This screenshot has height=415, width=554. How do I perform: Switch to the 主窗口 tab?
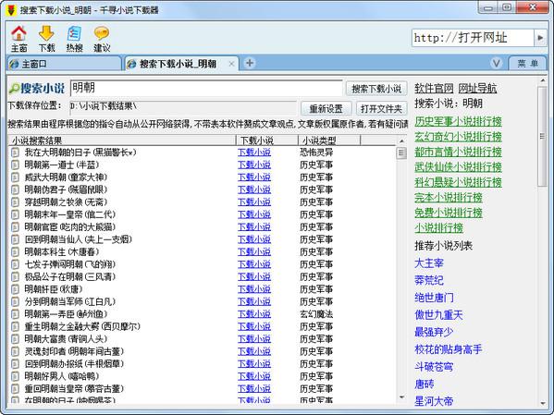(64, 64)
